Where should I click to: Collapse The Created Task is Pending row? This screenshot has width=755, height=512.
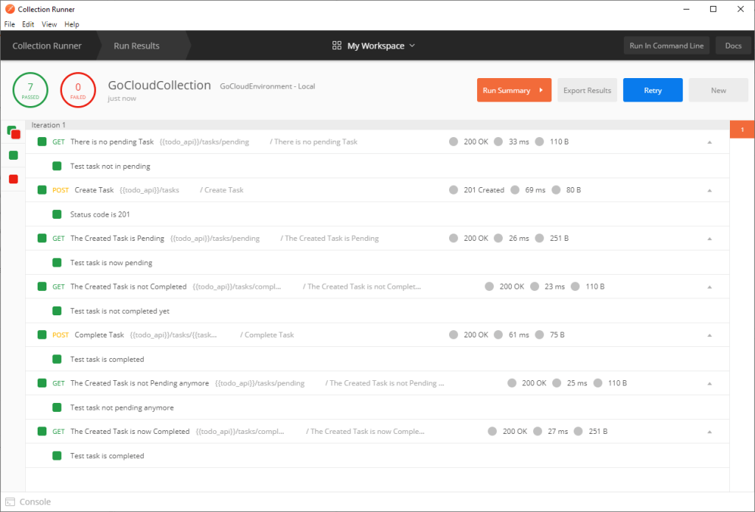click(x=709, y=239)
